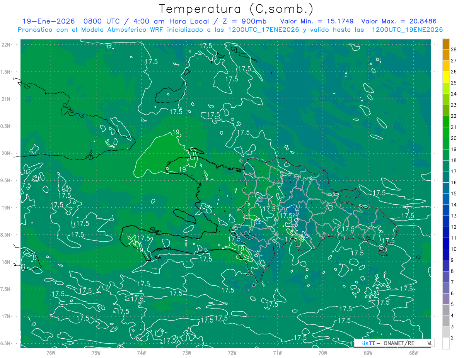Viewport: 464px width, 358px height.
Task: Click the color scale label "9"
Action: pyautogui.click(x=453, y=260)
